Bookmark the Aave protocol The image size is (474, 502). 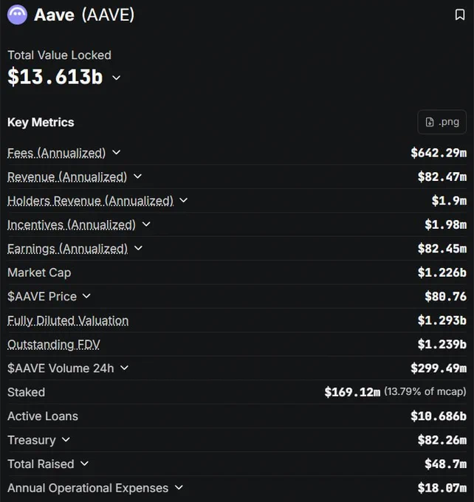tap(460, 15)
